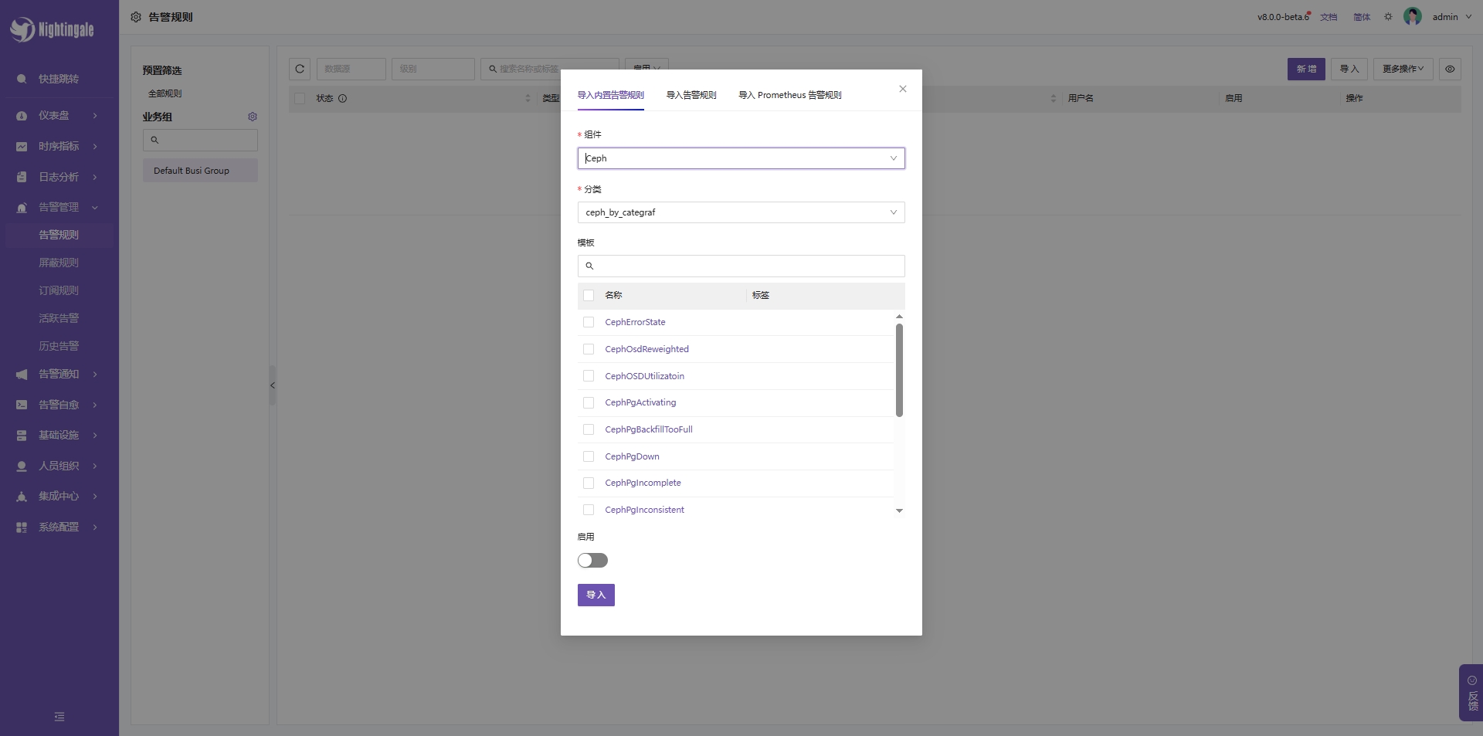The image size is (1483, 736).
Task: Click the template search input field
Action: (741, 266)
